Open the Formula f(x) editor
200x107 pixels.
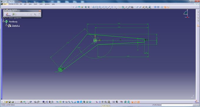(x=35, y=102)
